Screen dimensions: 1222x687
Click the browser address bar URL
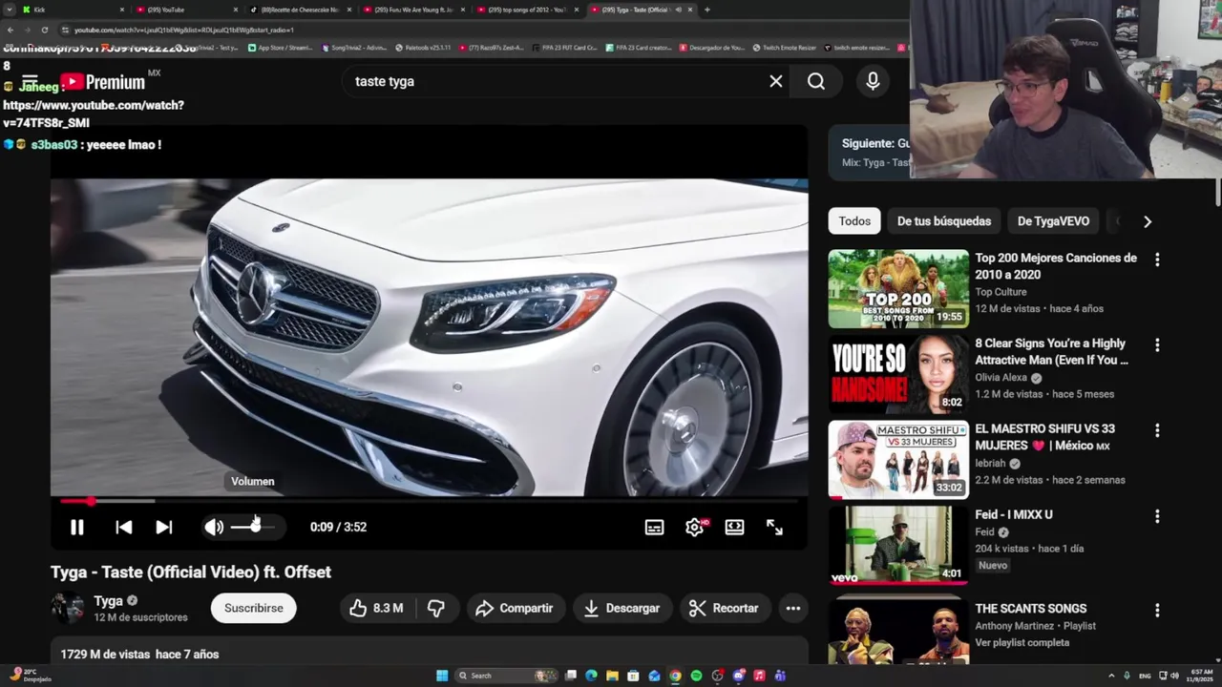coord(184,30)
